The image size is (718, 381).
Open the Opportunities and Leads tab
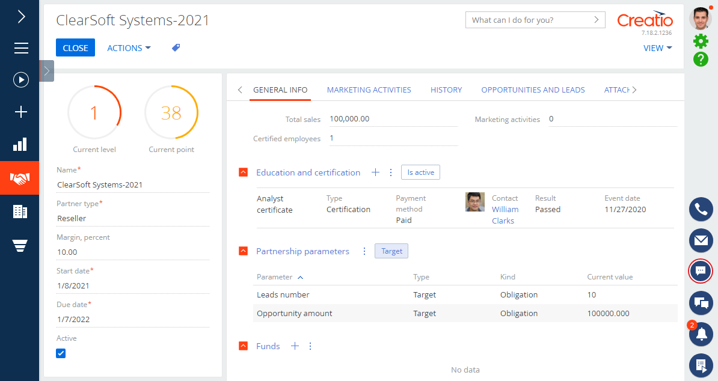[533, 90]
